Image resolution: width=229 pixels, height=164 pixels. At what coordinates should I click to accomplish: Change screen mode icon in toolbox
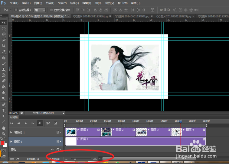tap(4, 156)
